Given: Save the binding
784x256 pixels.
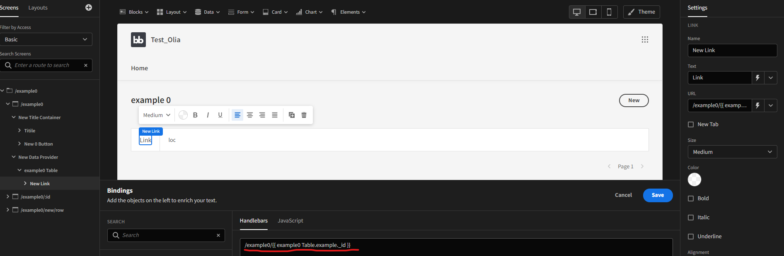Looking at the screenshot, I should pyautogui.click(x=658, y=195).
